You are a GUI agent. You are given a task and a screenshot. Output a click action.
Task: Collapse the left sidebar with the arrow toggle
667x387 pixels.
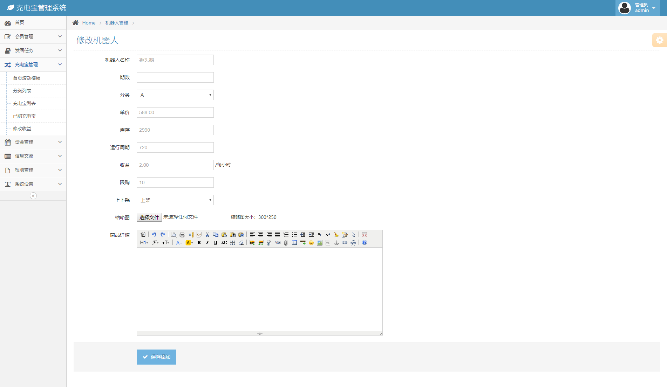click(x=33, y=196)
